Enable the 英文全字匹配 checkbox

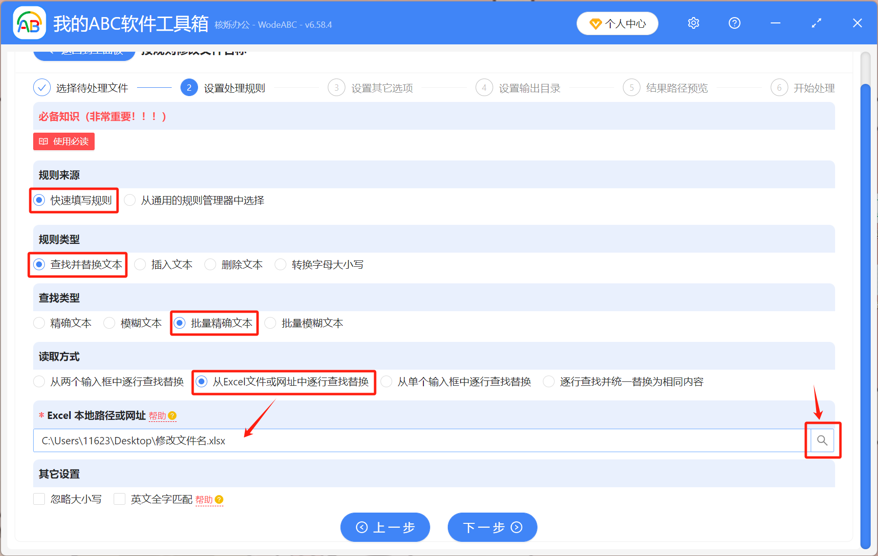tap(120, 499)
